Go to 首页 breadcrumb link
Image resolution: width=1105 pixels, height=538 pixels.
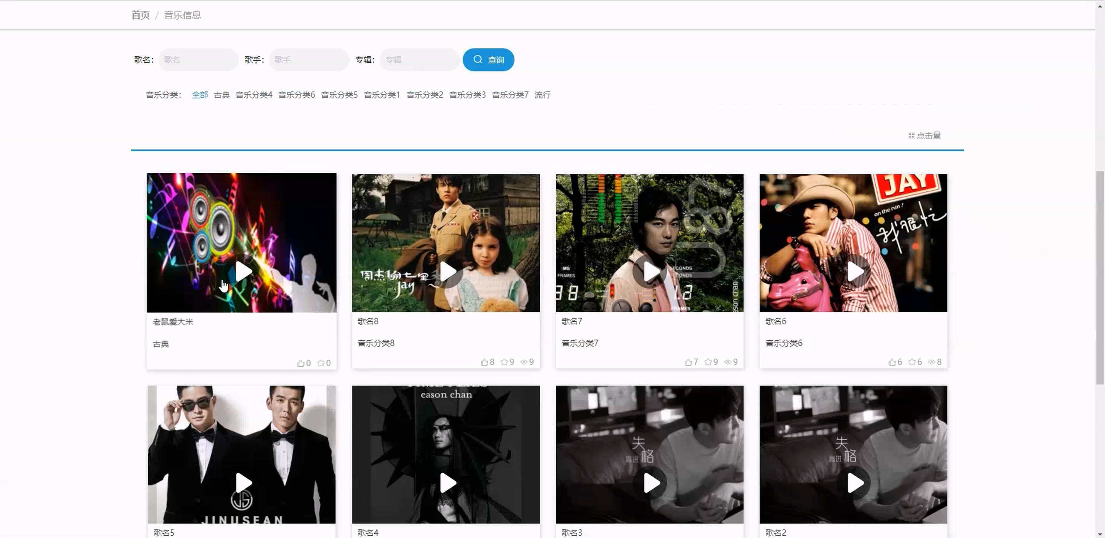pos(140,15)
